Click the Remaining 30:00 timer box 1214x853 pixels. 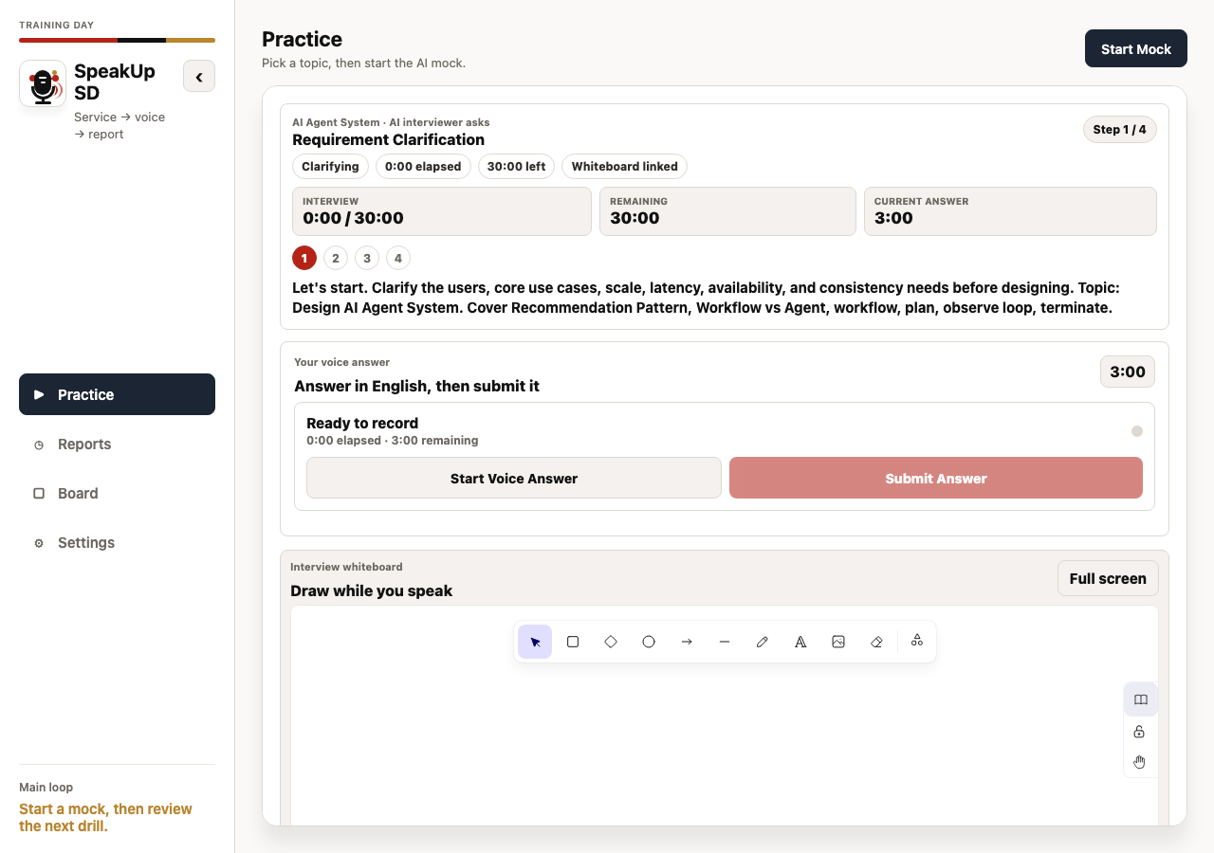[x=727, y=210]
